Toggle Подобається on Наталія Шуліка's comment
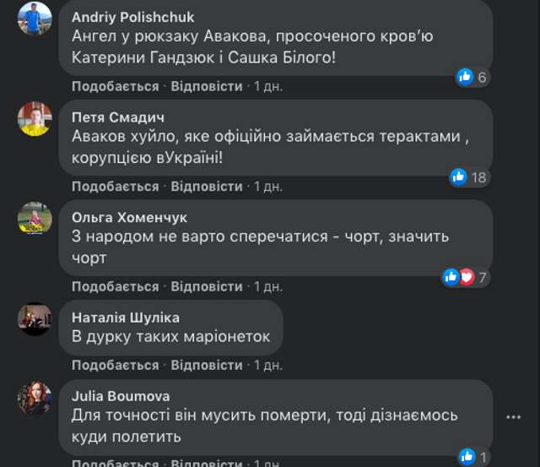This screenshot has width=540, height=467. click(115, 366)
